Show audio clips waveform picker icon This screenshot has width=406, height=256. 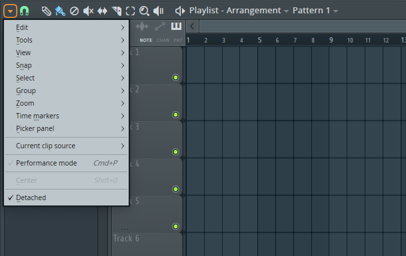[142, 27]
